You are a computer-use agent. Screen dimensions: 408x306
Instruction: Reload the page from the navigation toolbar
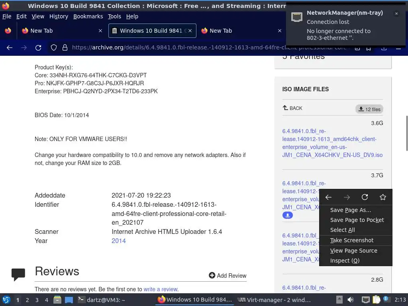coord(38,48)
